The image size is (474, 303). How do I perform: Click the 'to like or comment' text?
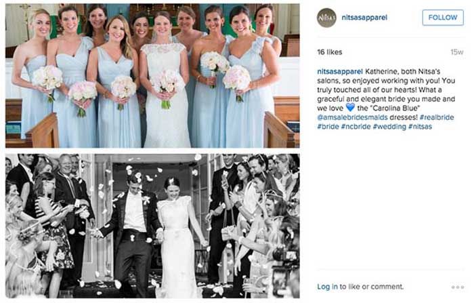(372, 287)
